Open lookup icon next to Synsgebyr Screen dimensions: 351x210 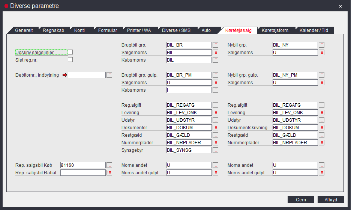215,150
